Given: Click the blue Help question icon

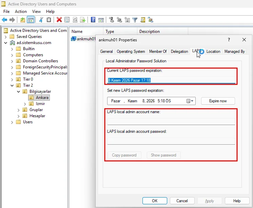Looking at the screenshot, I should click(93, 20).
